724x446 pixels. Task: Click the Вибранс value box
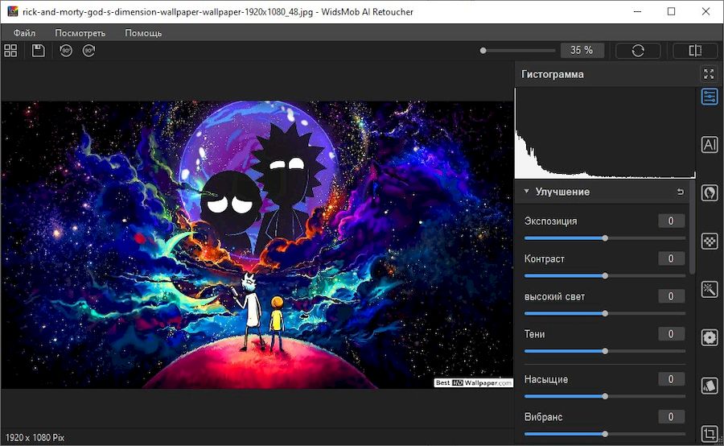click(x=672, y=417)
